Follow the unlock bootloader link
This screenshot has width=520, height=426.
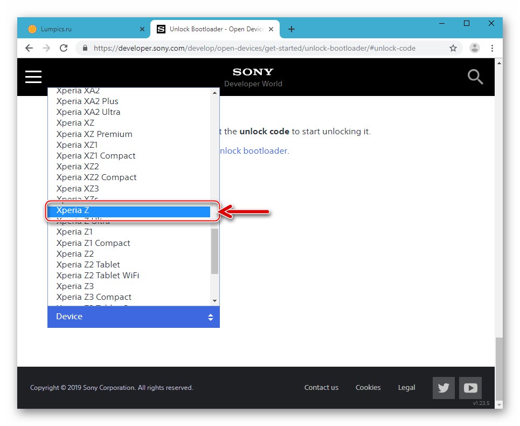pos(254,151)
